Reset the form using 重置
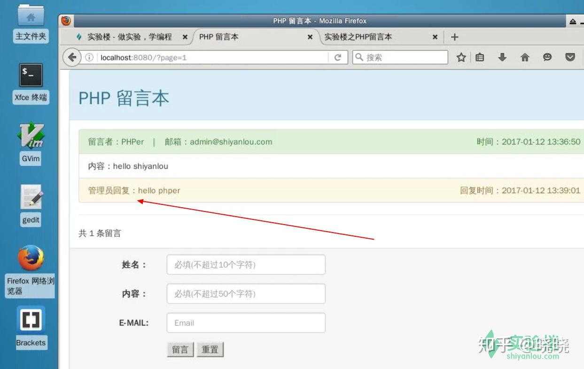The height and width of the screenshot is (369, 584). click(x=210, y=349)
